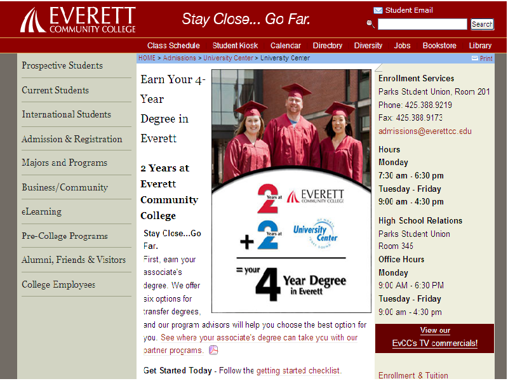
Task: Click the magnifying glass search icon
Action: click(370, 23)
